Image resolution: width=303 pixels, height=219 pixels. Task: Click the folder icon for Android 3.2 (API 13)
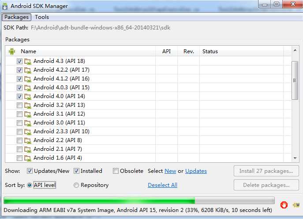tap(28, 106)
